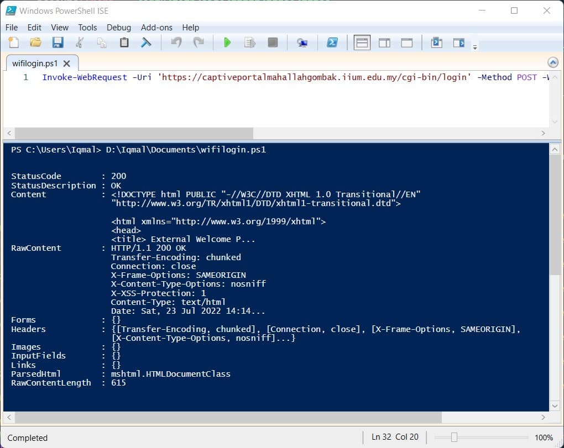564x448 pixels.
Task: New remote PowerShell tab icon
Action: point(302,43)
